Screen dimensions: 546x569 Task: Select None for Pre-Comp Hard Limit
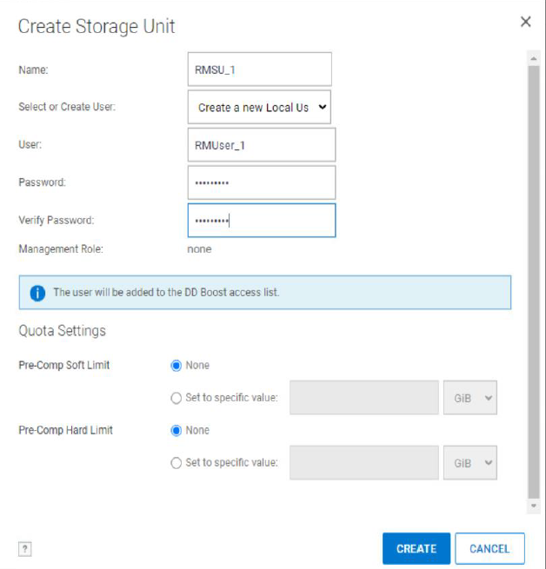point(176,430)
